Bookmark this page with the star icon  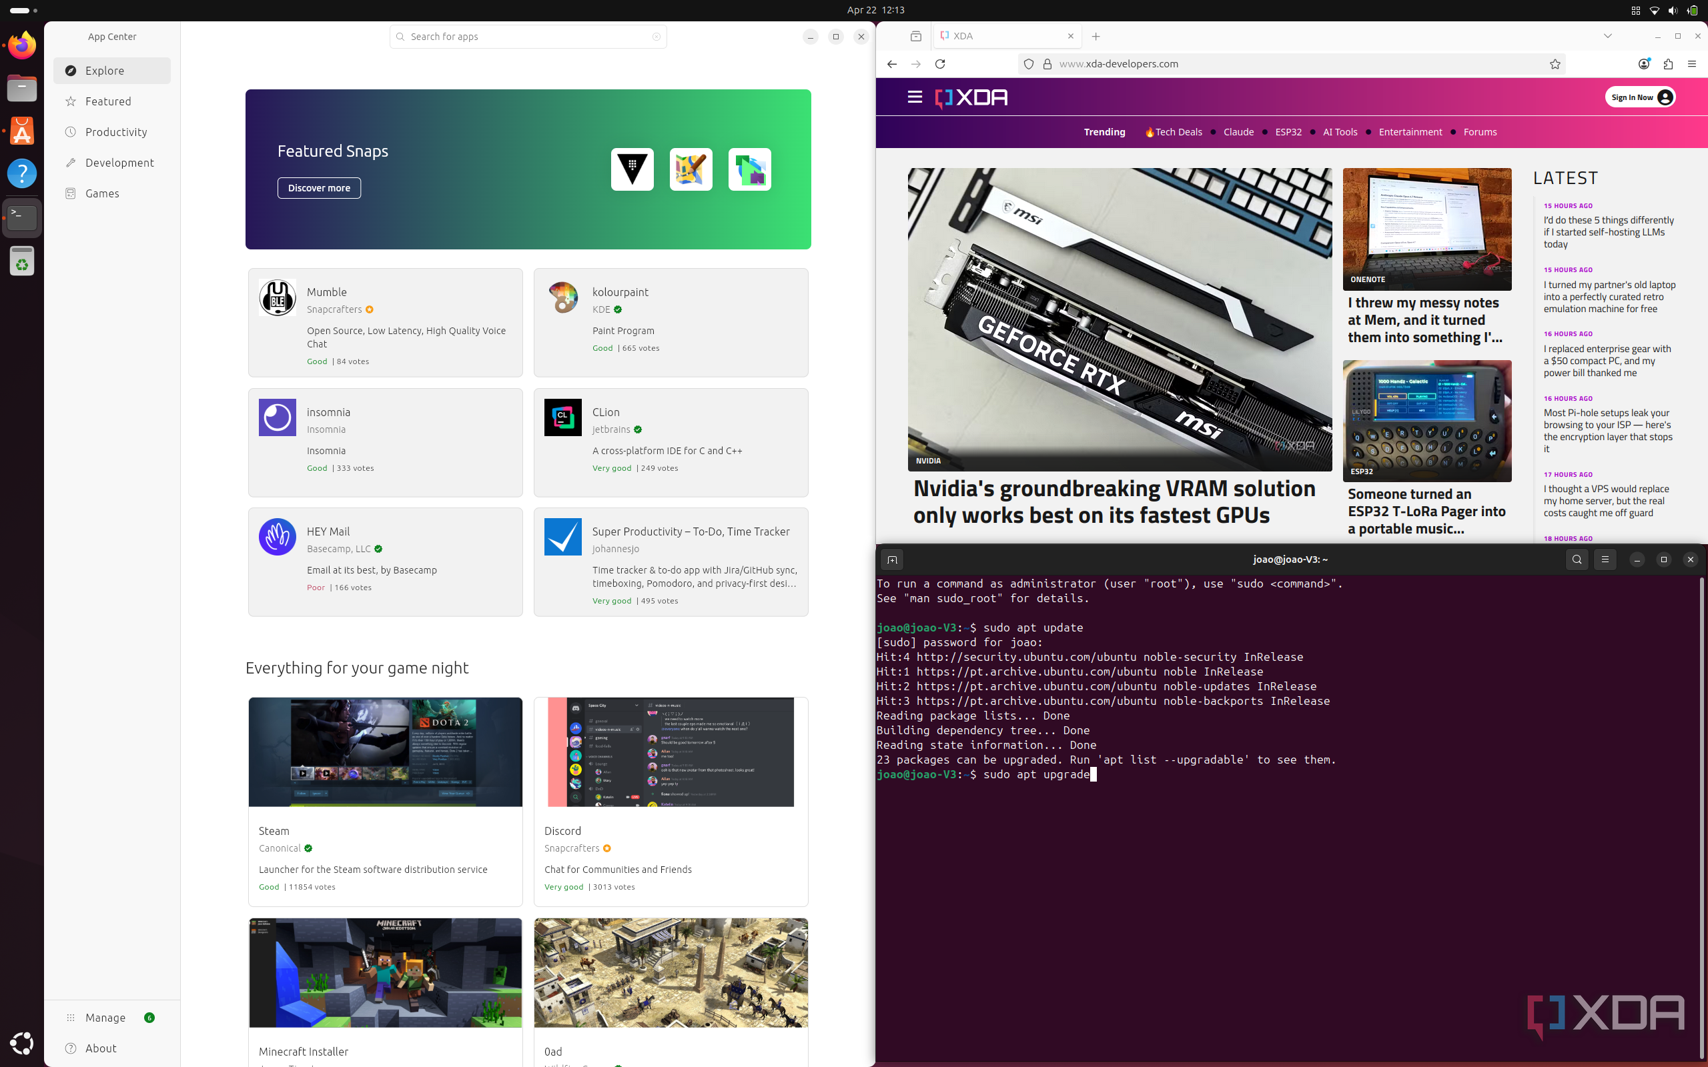click(1555, 64)
